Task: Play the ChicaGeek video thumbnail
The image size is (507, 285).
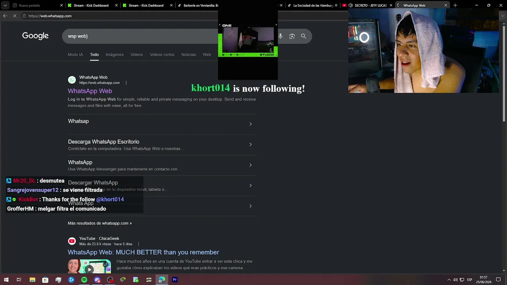Action: pyautogui.click(x=90, y=266)
